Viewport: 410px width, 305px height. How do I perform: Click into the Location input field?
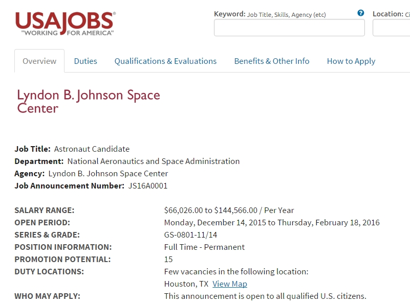(392, 28)
